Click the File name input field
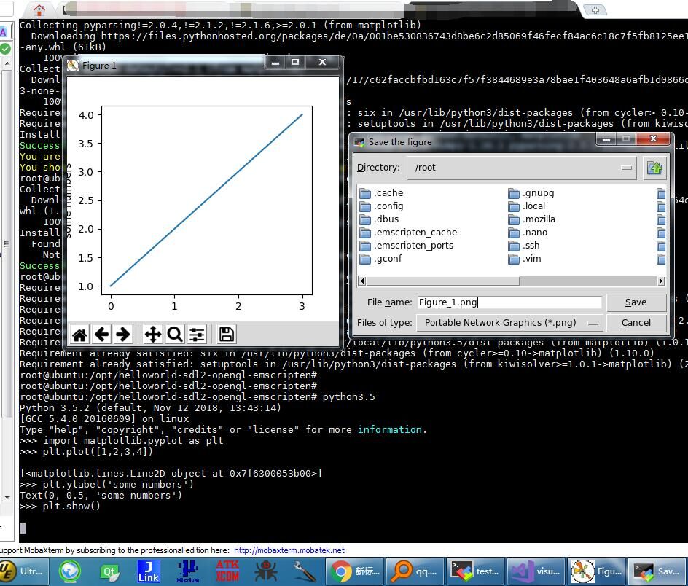688x586 pixels. coord(509,302)
